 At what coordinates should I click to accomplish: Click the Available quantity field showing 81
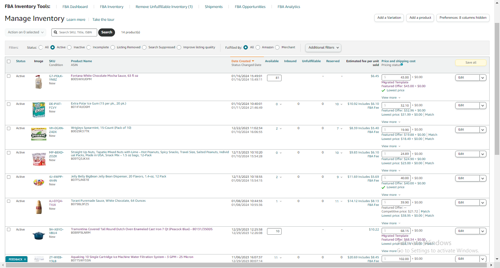tap(274, 78)
